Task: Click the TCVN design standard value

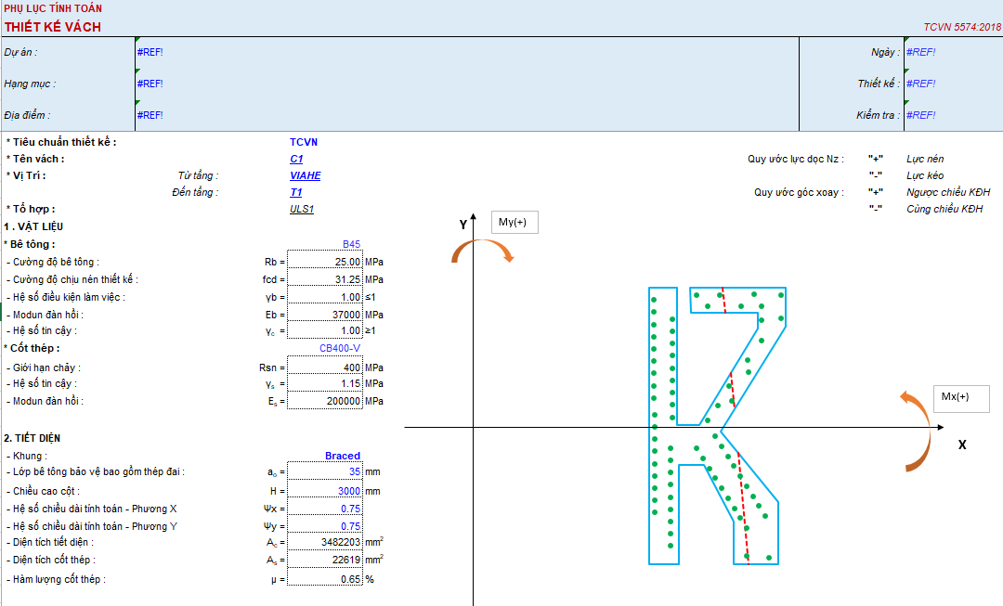Action: (x=303, y=143)
